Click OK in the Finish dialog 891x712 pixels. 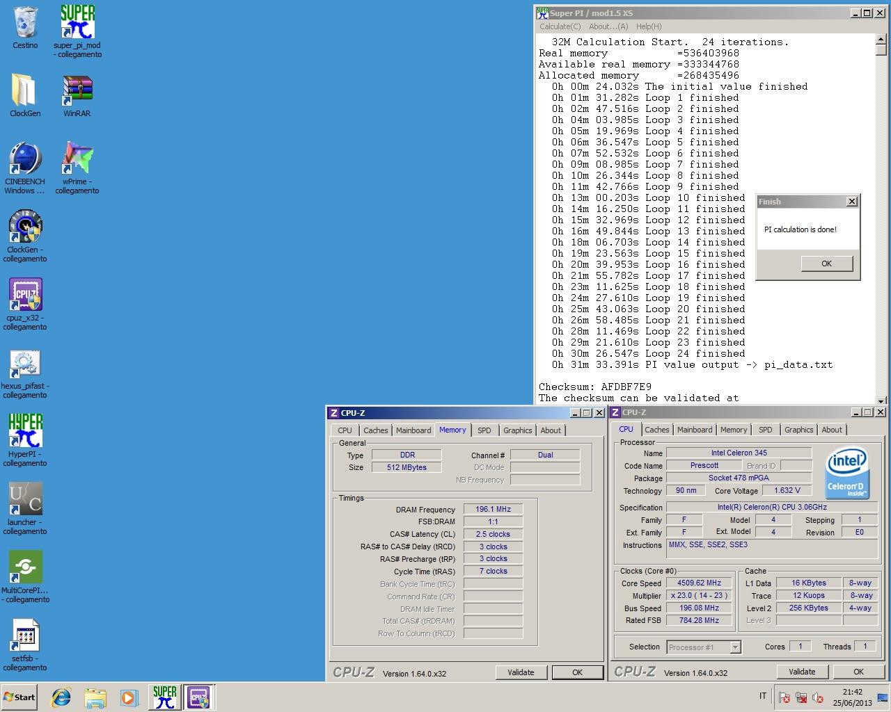(826, 264)
